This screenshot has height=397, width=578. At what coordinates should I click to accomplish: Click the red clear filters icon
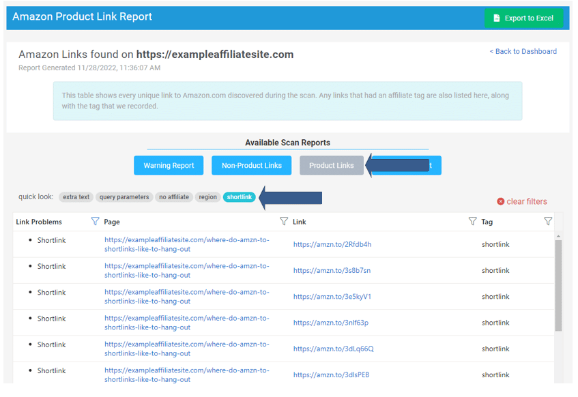(501, 201)
